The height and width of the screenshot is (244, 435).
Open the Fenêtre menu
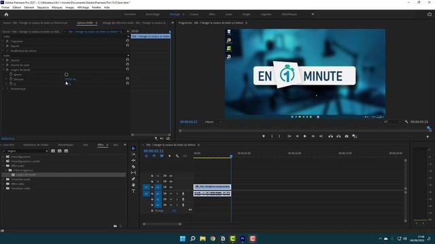pyautogui.click(x=97, y=7)
